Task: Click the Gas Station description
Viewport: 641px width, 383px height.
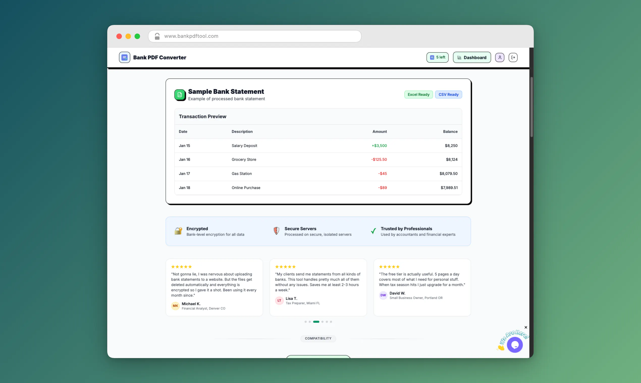Action: tap(242, 173)
